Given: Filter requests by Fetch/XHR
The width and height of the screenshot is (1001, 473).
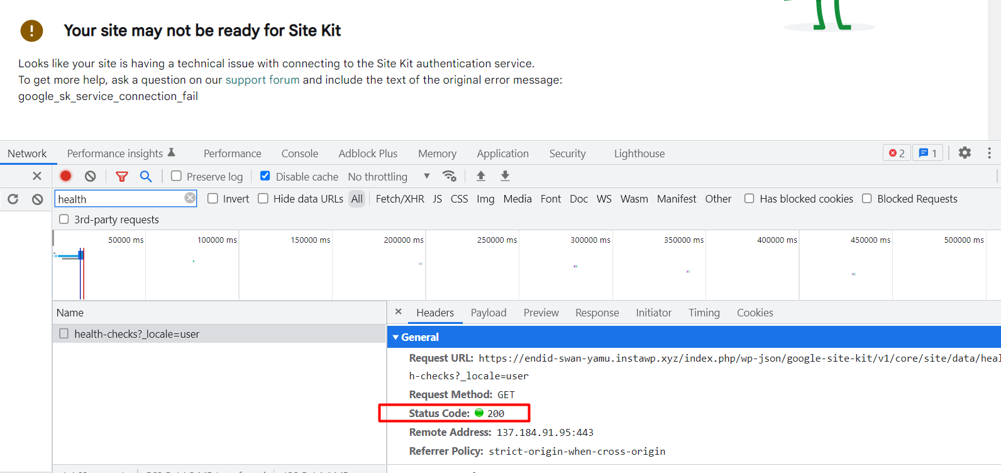Looking at the screenshot, I should coord(400,199).
